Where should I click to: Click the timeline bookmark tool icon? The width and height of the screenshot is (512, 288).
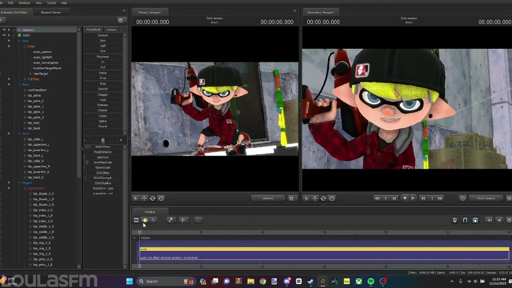[x=171, y=220]
